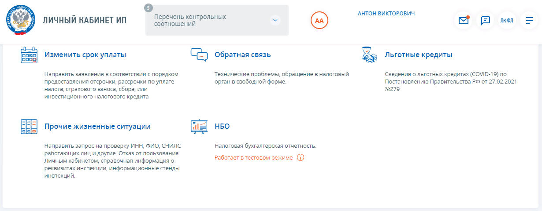Open the Обратная связь section
This screenshot has height=211, width=542.
tap(242, 55)
